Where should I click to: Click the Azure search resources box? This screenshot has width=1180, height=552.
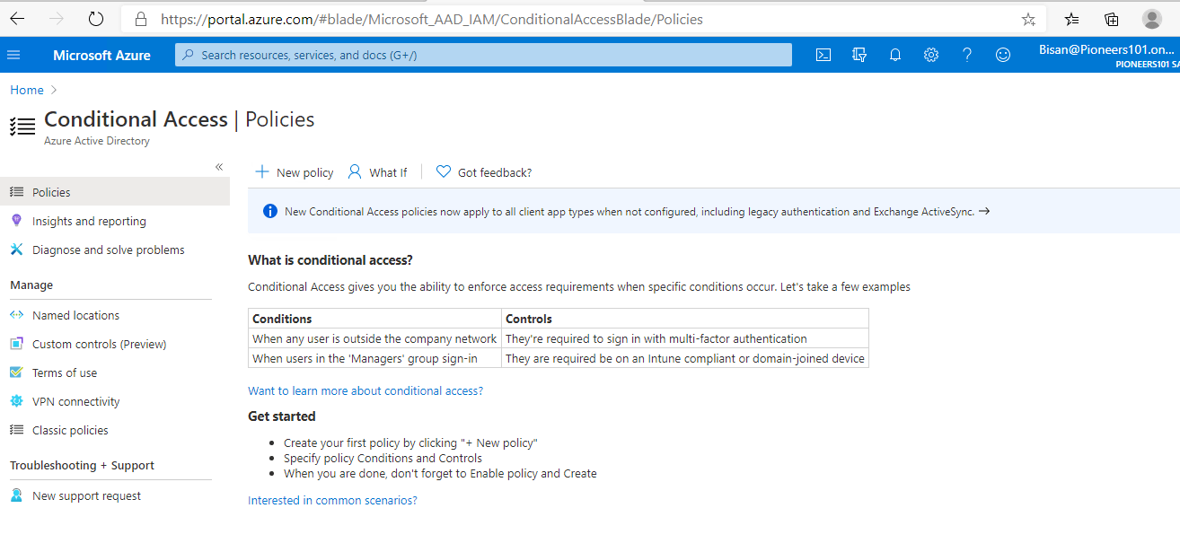[x=483, y=55]
